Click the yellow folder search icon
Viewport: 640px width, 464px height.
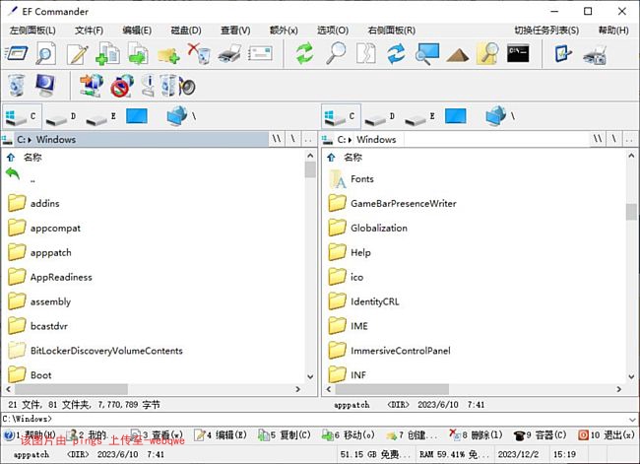(487, 53)
